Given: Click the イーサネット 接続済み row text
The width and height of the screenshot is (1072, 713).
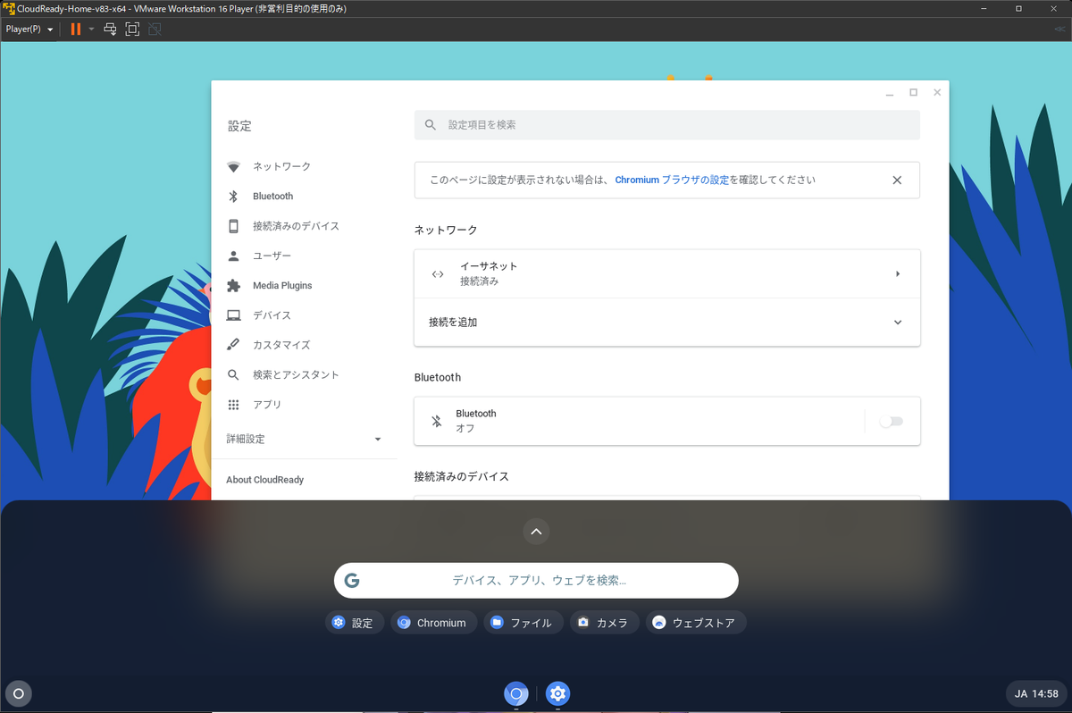Looking at the screenshot, I should pyautogui.click(x=489, y=273).
